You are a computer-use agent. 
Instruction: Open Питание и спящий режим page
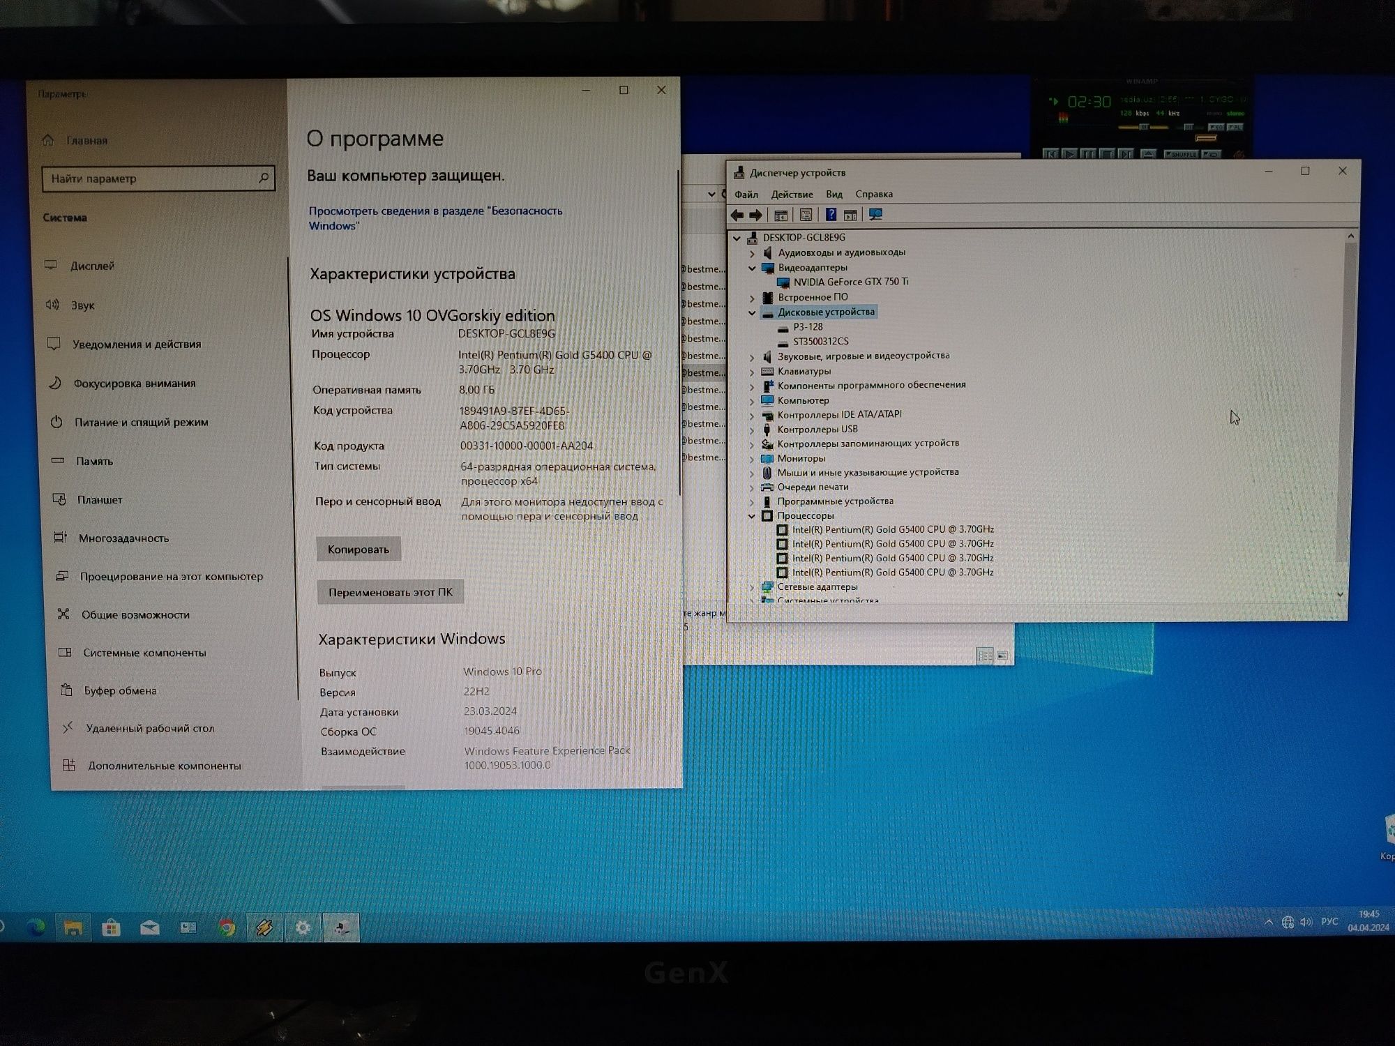pos(130,422)
